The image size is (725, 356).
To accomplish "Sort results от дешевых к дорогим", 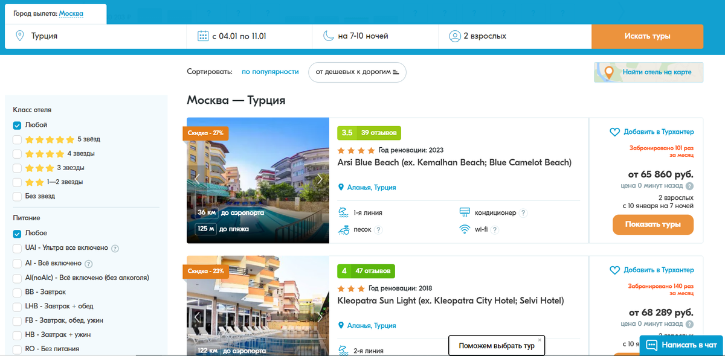I will (357, 72).
